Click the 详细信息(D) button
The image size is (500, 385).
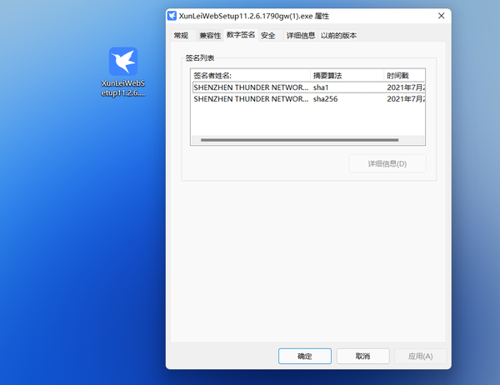coord(387,163)
